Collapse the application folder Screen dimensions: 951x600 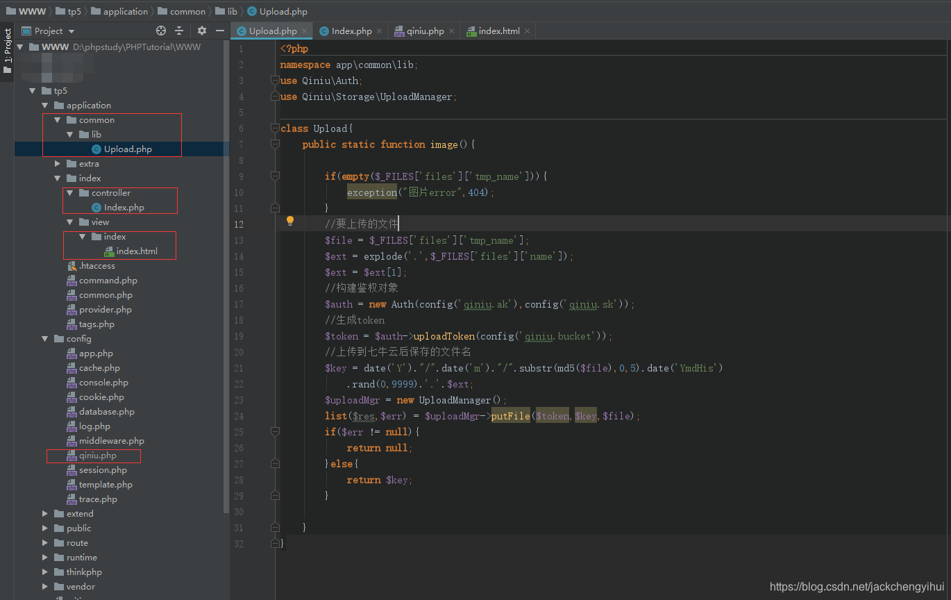point(45,106)
